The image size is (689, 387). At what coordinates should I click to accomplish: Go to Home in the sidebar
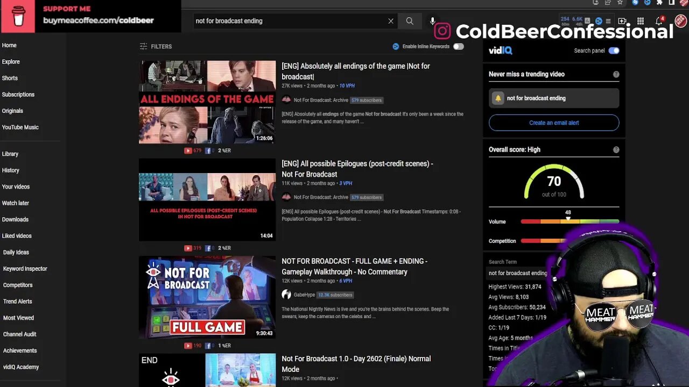(x=9, y=46)
